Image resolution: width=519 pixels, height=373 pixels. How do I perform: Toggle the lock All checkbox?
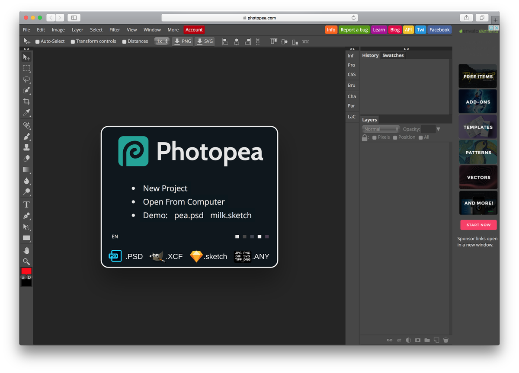tap(421, 137)
